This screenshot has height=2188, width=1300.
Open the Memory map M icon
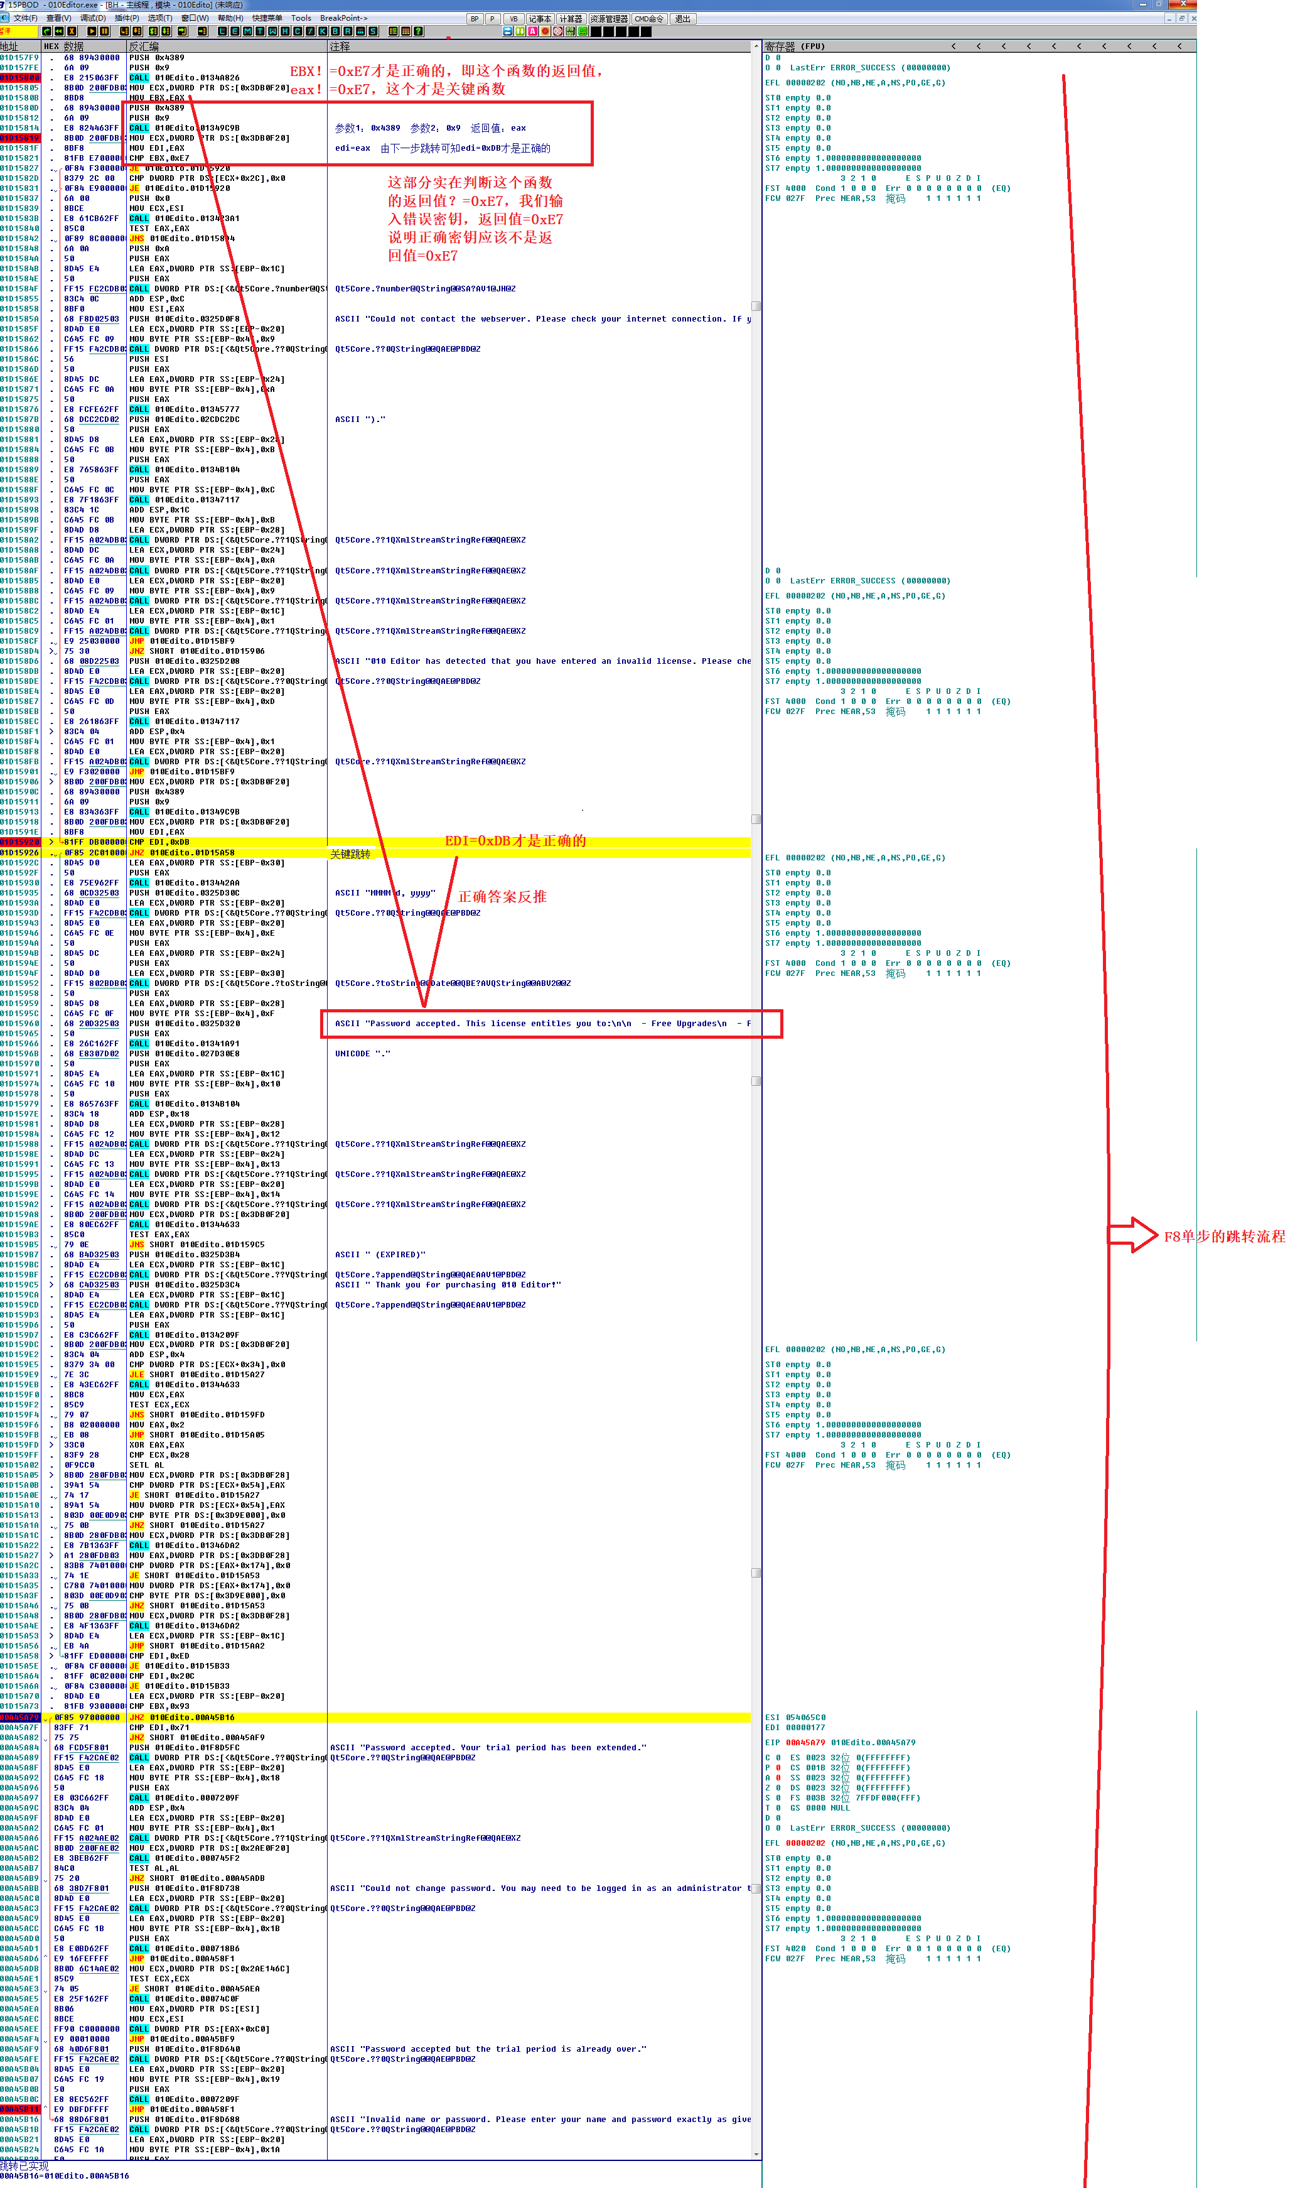pyautogui.click(x=248, y=31)
